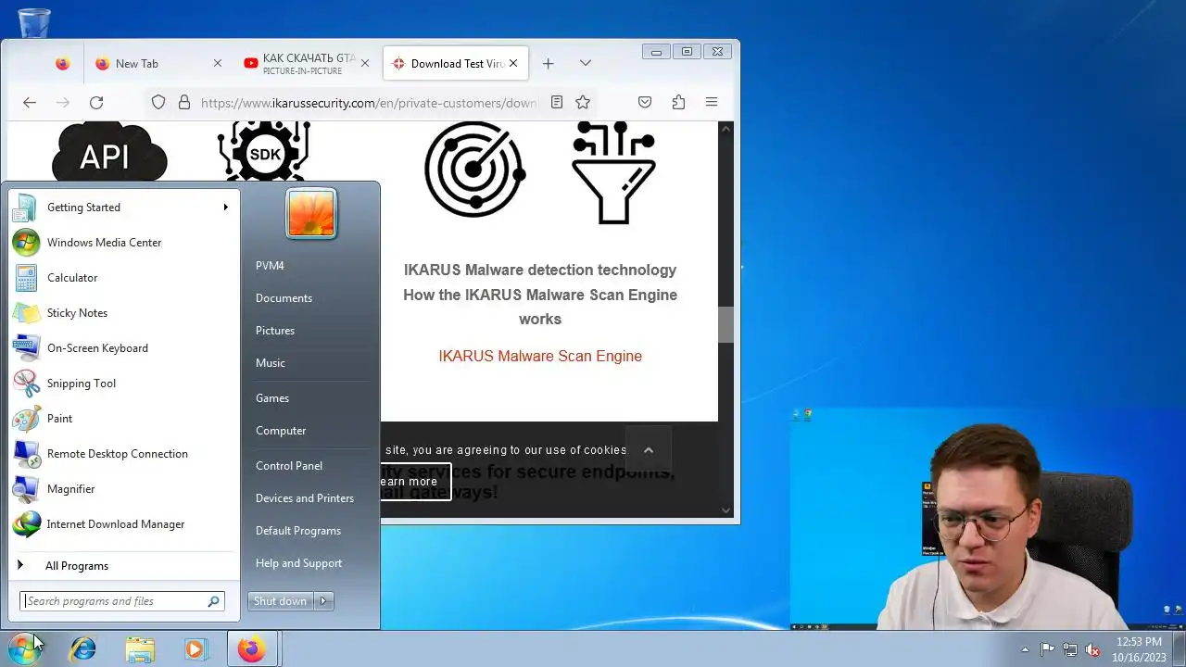The height and width of the screenshot is (667, 1186).
Task: Open Control Panel
Action: tap(309, 466)
